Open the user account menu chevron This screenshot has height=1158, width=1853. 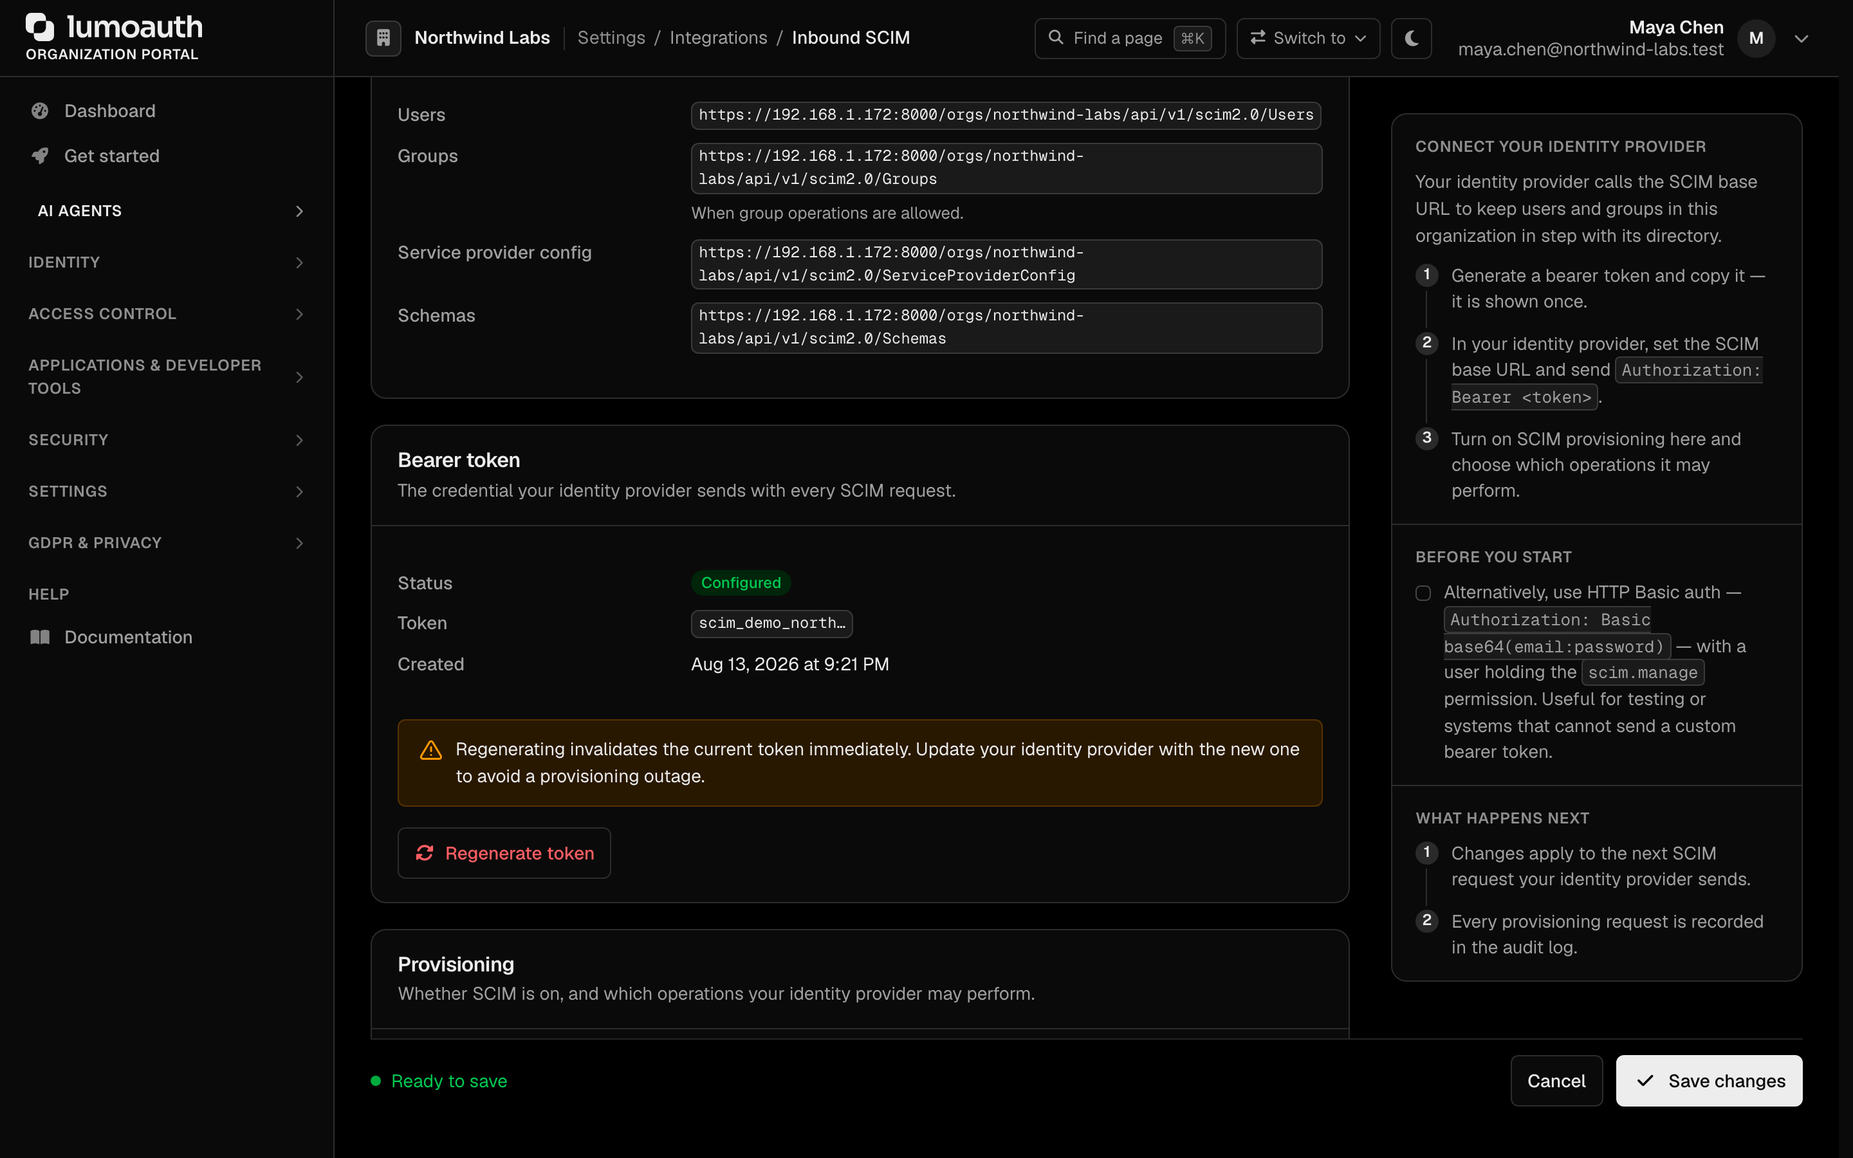point(1802,39)
